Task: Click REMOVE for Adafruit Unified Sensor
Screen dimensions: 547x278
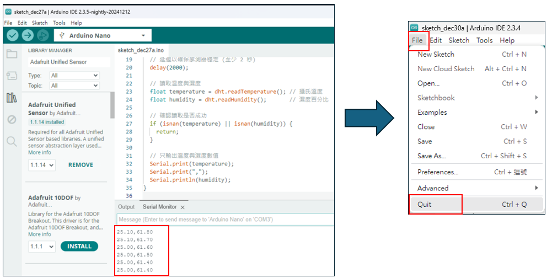Action: pos(81,165)
